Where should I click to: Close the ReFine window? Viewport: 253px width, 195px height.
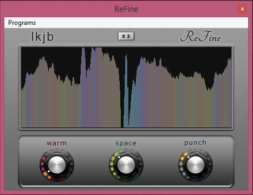click(x=242, y=9)
